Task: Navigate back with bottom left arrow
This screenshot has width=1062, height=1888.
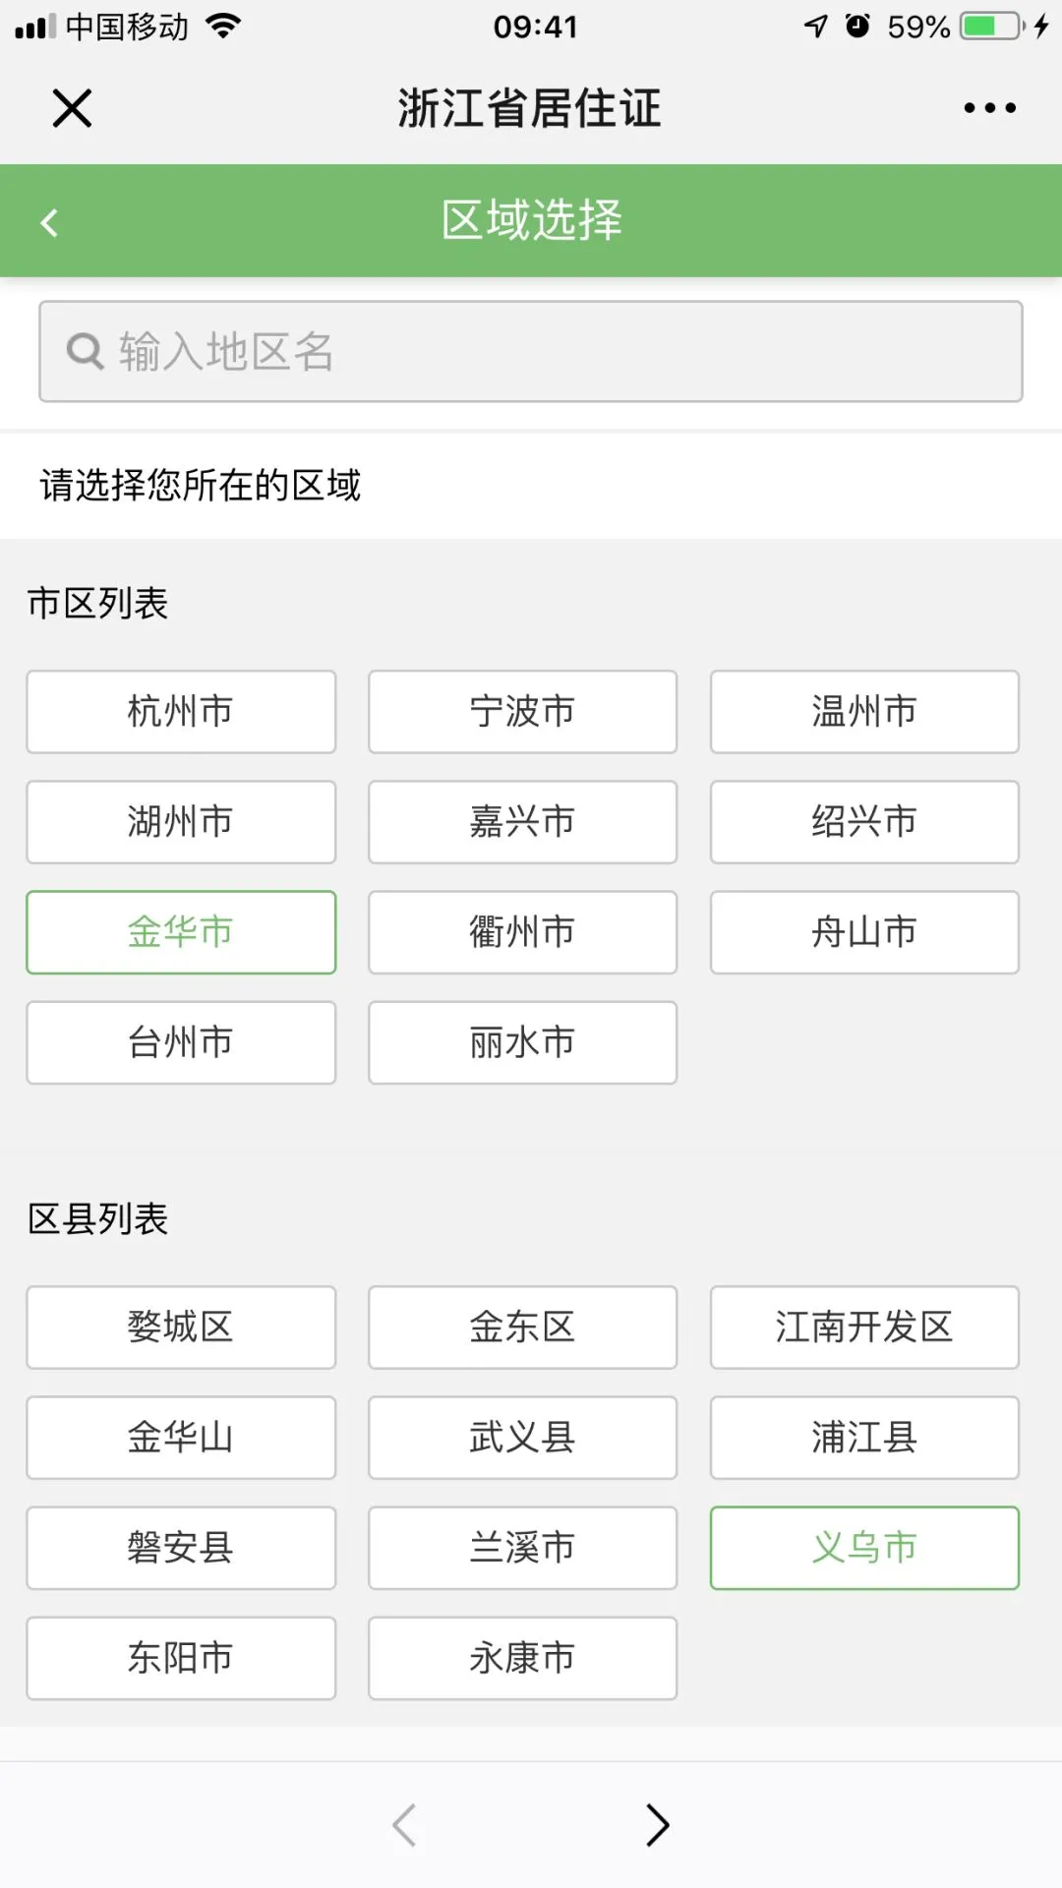Action: [404, 1825]
